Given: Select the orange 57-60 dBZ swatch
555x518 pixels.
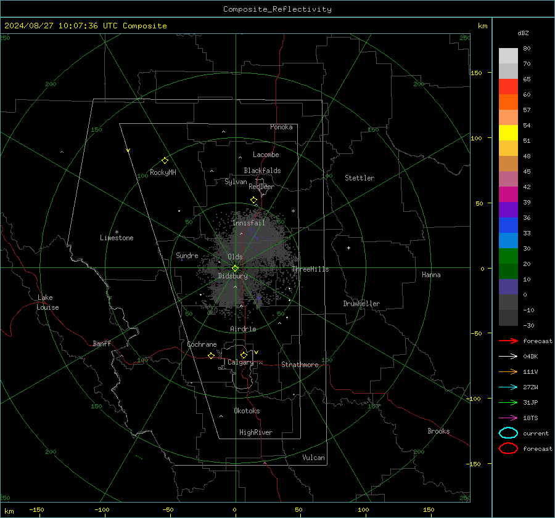Looking at the screenshot, I should coord(508,102).
